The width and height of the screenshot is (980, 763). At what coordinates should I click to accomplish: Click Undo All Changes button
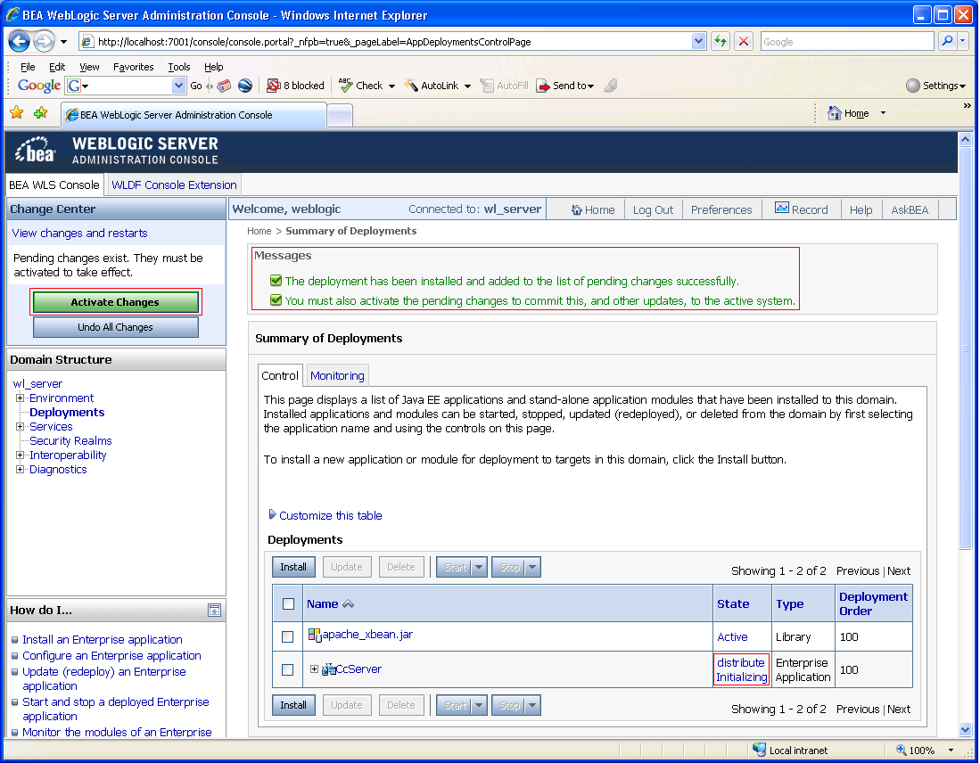(116, 327)
